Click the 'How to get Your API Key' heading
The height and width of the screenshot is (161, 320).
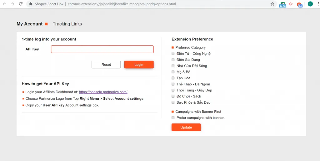pyautogui.click(x=45, y=84)
